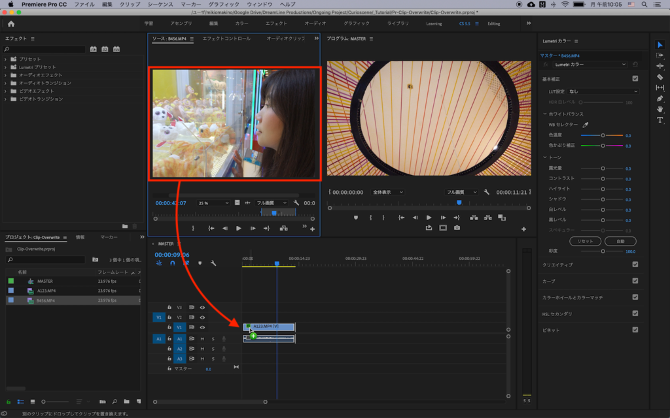Open the source zoom 25% dropdown

point(215,203)
